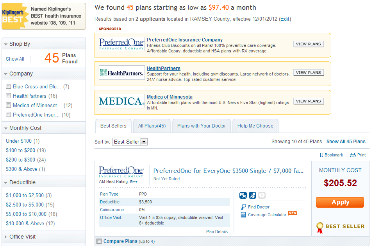Open Coverage Calculator via calculator icon

point(243,215)
